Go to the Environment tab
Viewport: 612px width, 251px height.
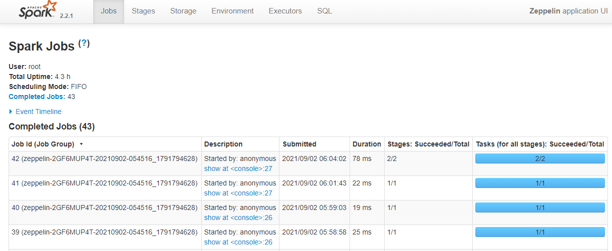[x=232, y=11]
